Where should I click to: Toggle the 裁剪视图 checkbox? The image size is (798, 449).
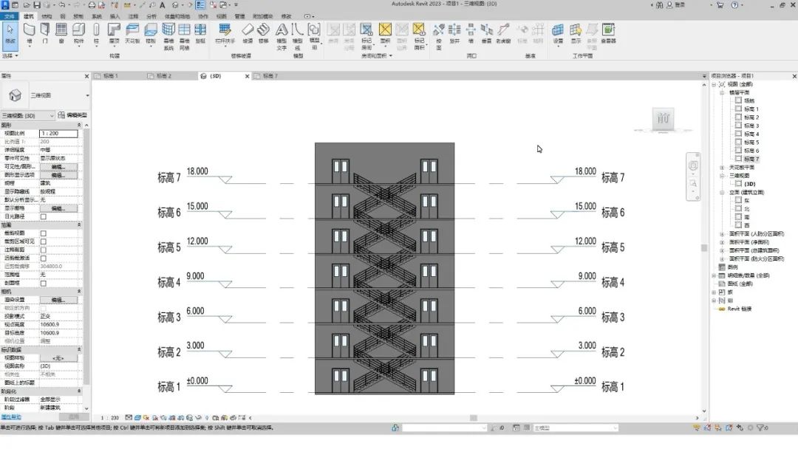(x=44, y=233)
